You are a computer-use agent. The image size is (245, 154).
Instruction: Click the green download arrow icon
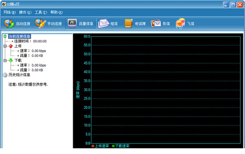pos(11,60)
